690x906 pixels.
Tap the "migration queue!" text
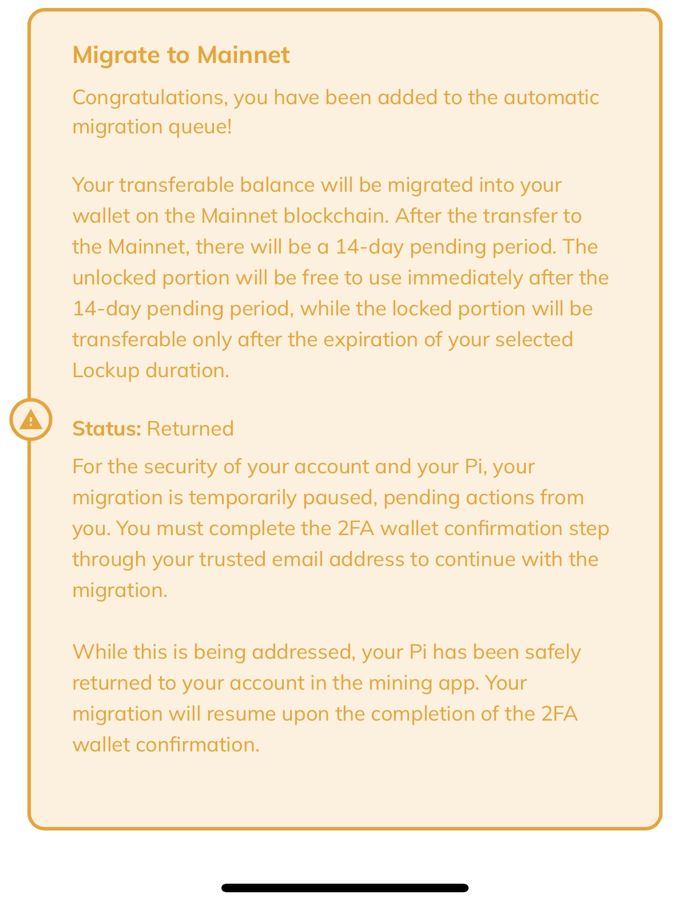coord(152,127)
